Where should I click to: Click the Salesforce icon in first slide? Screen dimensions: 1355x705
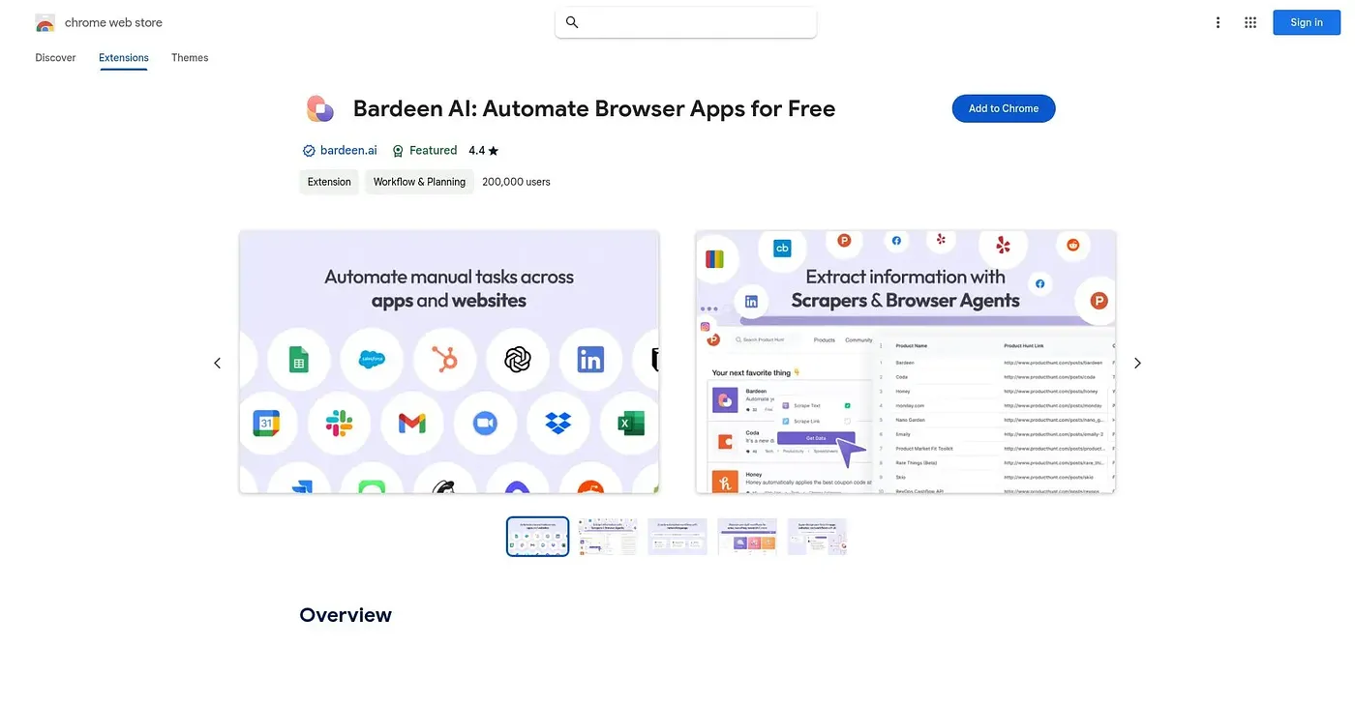point(372,361)
